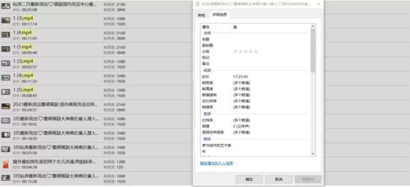Select file name 1 (3).mp4 lasting 00:02:57
The width and height of the screenshot is (410, 187).
[x=23, y=61]
